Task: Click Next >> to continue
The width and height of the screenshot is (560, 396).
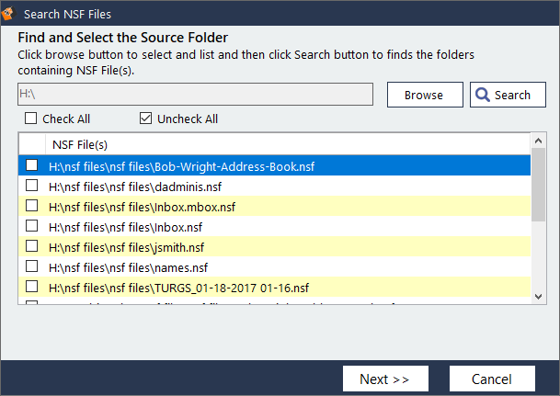Action: [x=383, y=379]
